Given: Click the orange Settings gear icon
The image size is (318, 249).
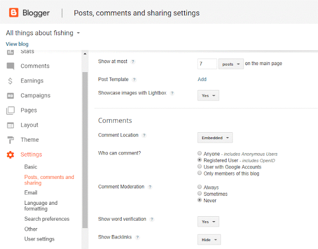Looking at the screenshot, I should tap(10, 155).
